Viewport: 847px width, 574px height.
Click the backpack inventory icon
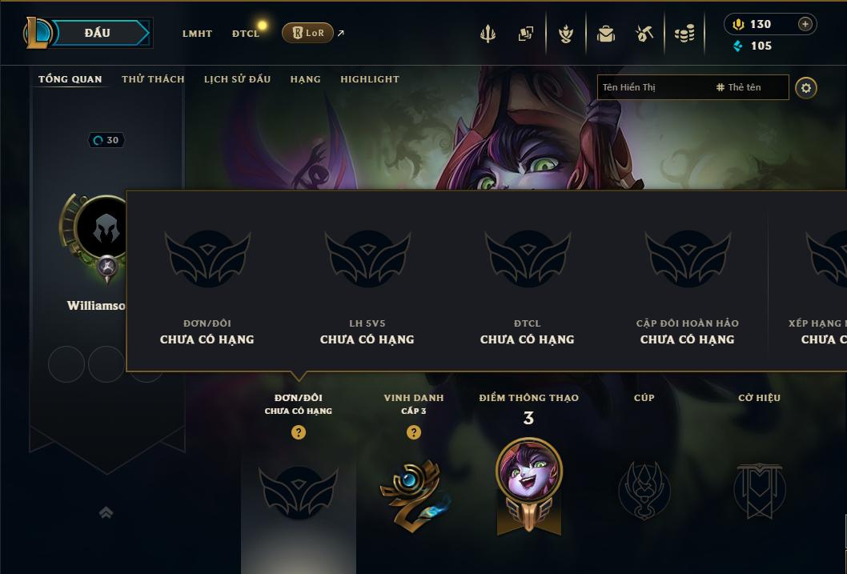tap(605, 34)
